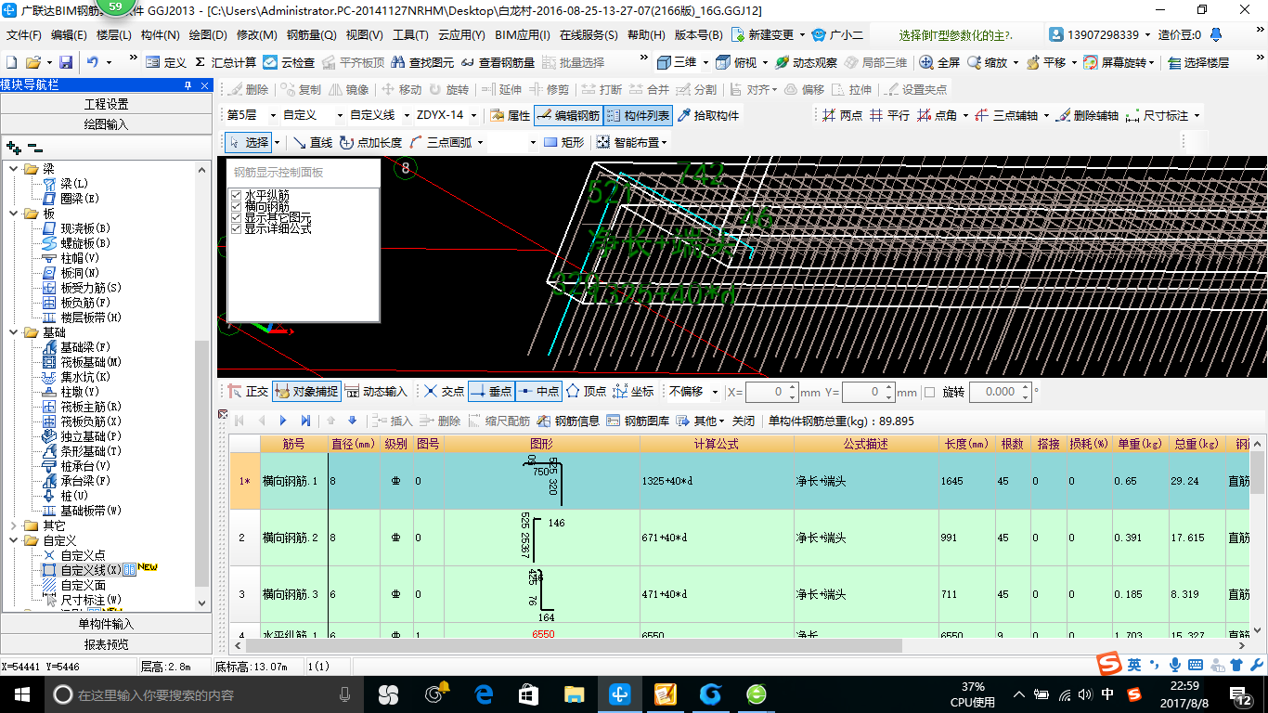Open the 帮助(H) menu
Screen dimensions: 1268x713
646,35
